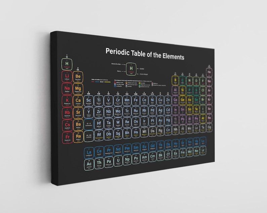Click the blue Lanthanide legend swatch
Viewport: 267px width, 213px height.
coord(115,86)
